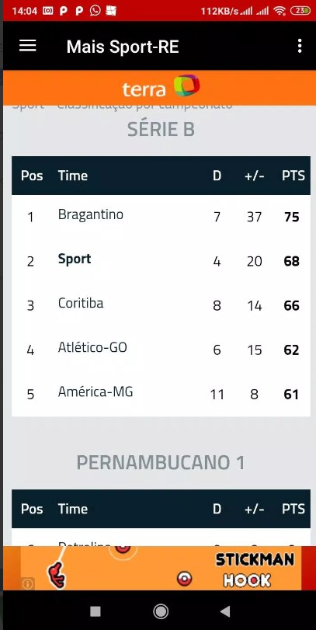Screen dimensions: 316x630
Task: Tap the Mais Sport-RE app title
Action: point(123,47)
